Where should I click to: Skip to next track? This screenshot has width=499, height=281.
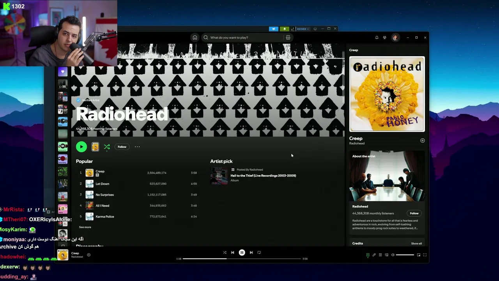click(251, 253)
